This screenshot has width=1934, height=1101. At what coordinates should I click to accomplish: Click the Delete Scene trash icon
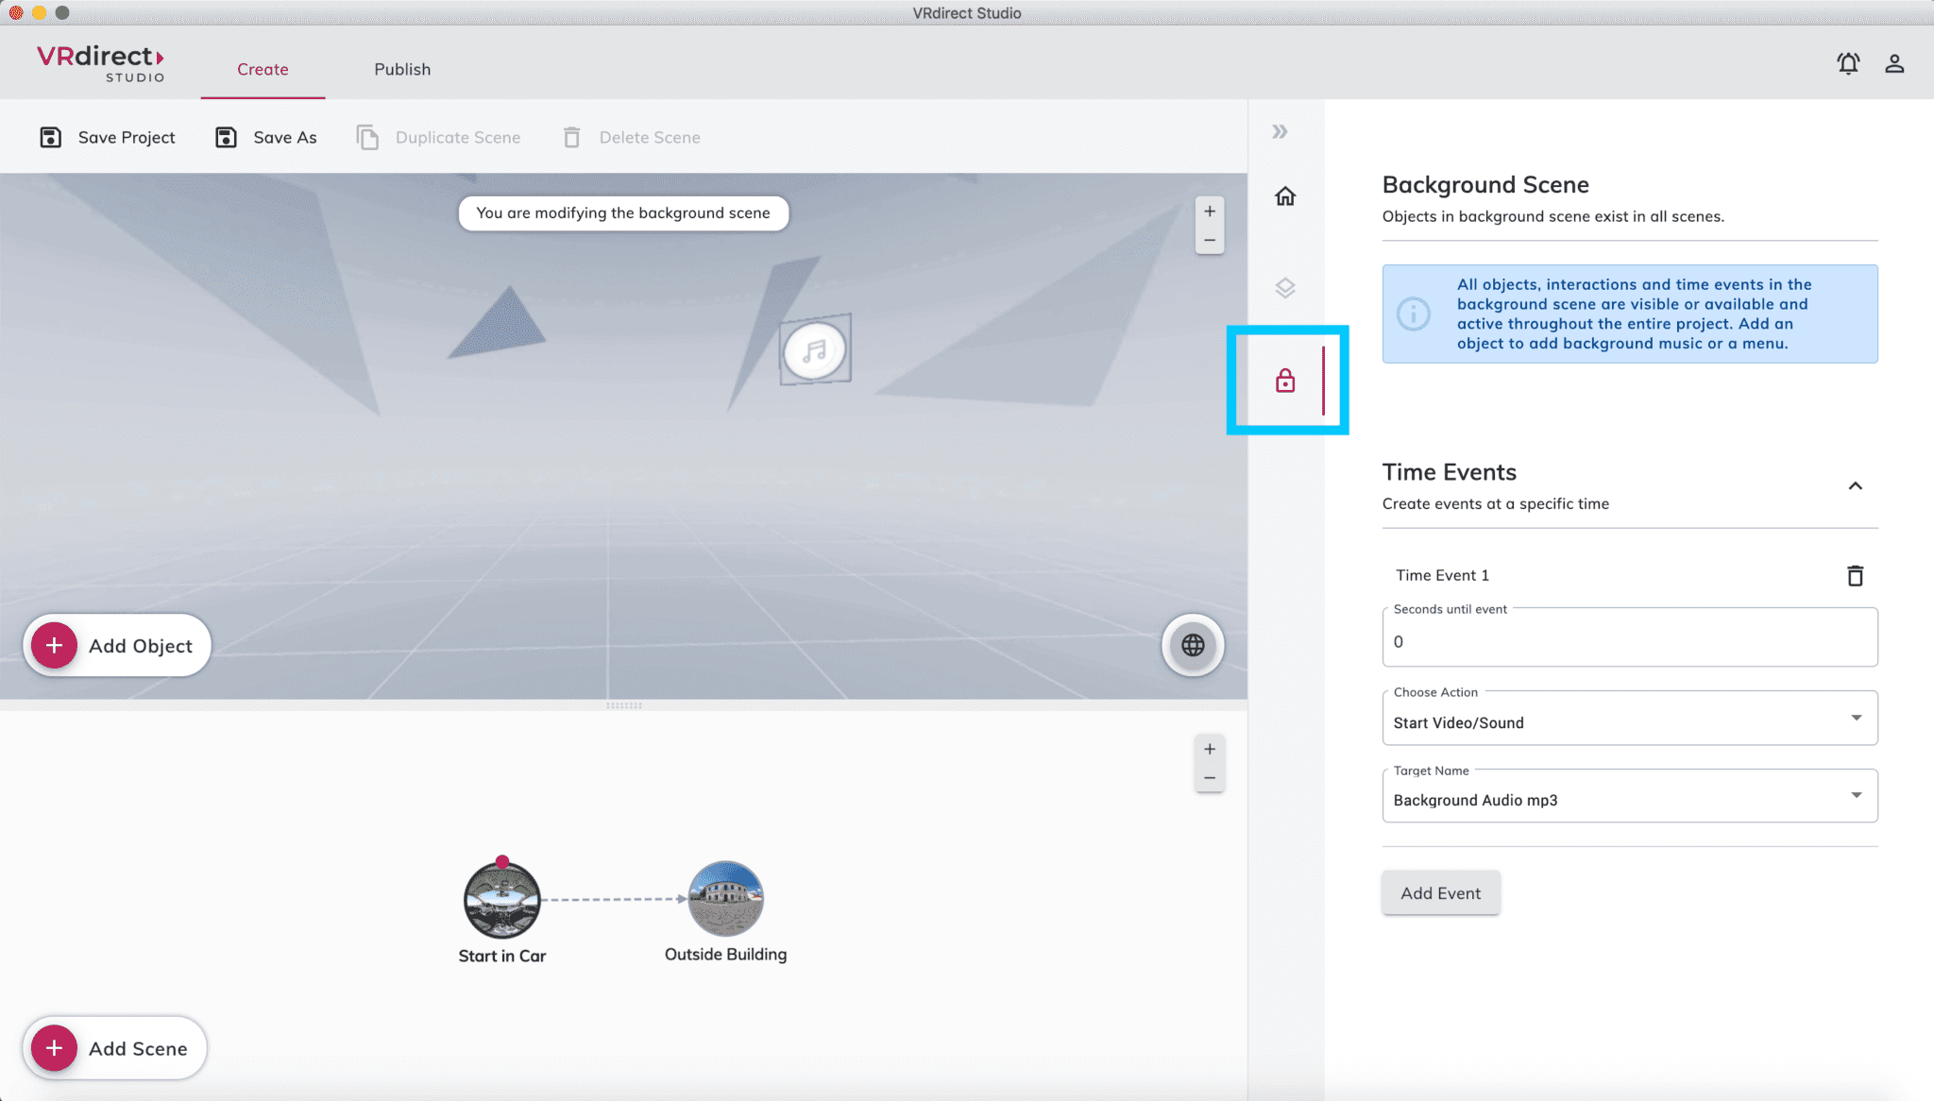(x=571, y=138)
